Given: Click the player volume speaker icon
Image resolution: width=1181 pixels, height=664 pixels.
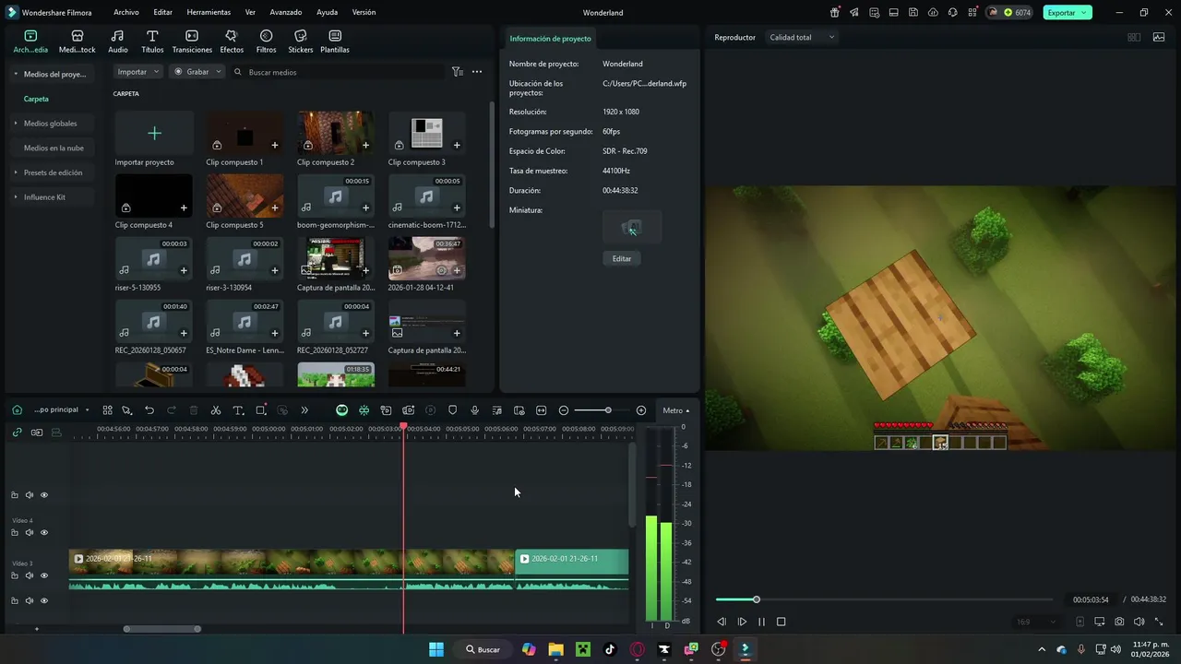Looking at the screenshot, I should click(1139, 622).
